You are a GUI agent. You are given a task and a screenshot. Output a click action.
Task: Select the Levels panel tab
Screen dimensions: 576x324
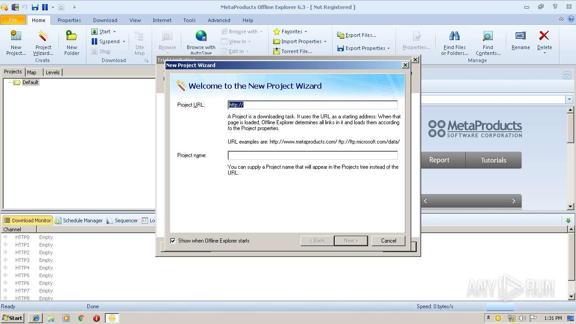pyautogui.click(x=53, y=72)
